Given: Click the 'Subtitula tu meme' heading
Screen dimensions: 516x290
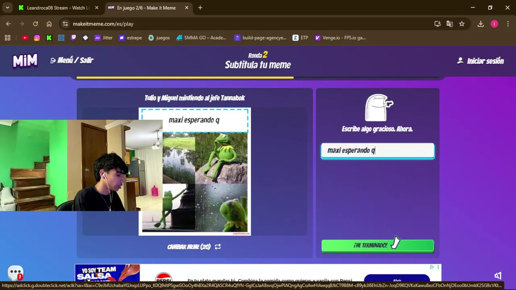Looking at the screenshot, I should click(x=258, y=65).
